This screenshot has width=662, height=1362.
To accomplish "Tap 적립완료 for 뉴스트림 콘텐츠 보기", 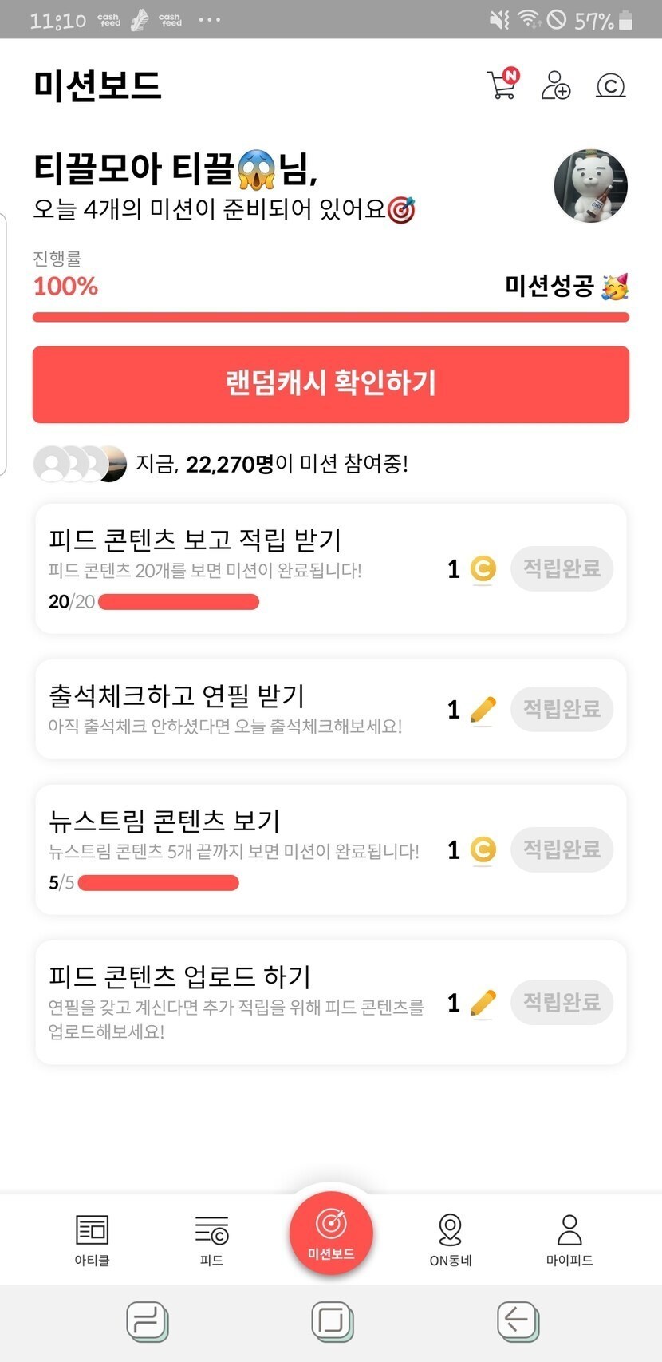I will tap(562, 849).
